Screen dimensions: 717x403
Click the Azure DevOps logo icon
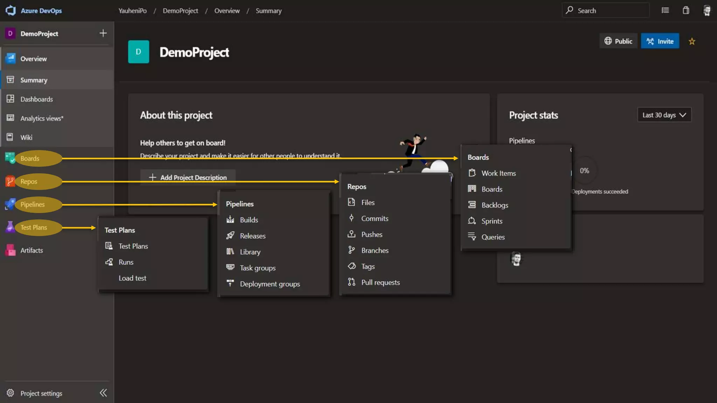coord(11,10)
